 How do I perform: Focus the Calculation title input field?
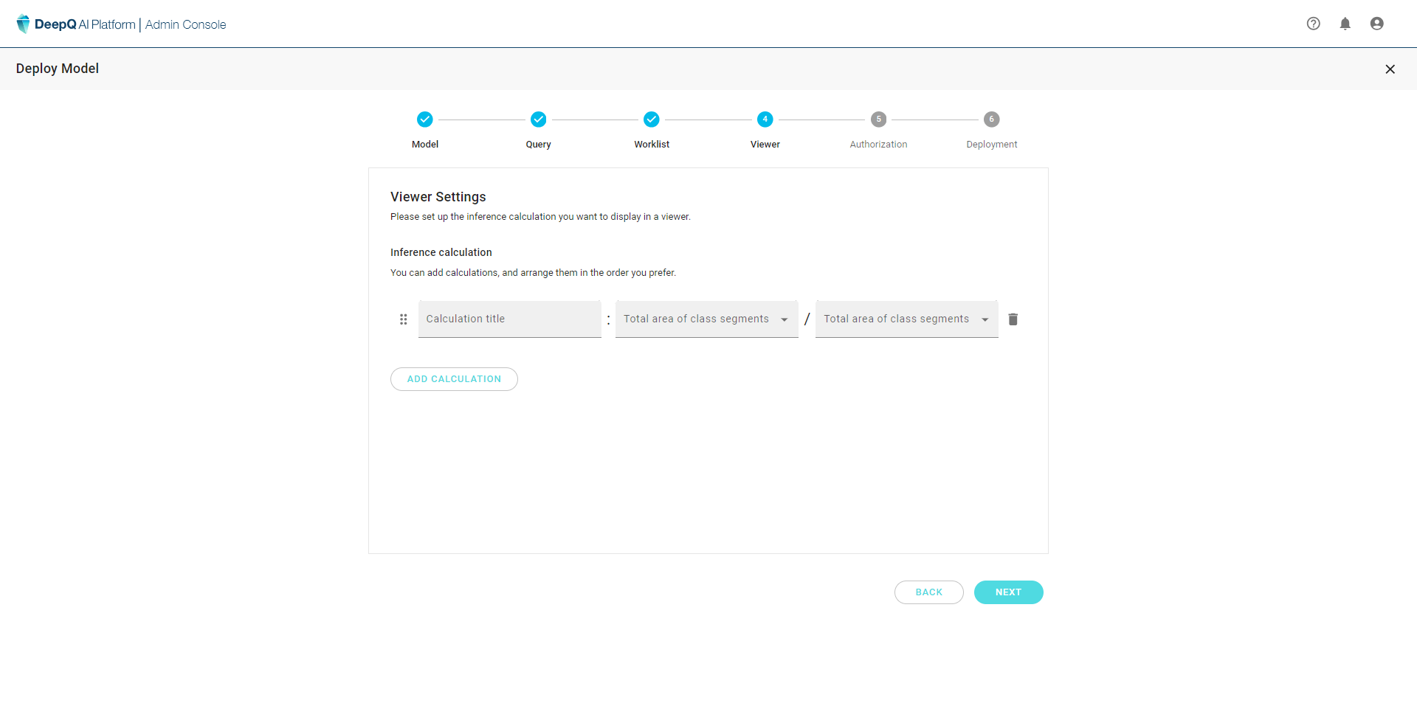click(509, 319)
